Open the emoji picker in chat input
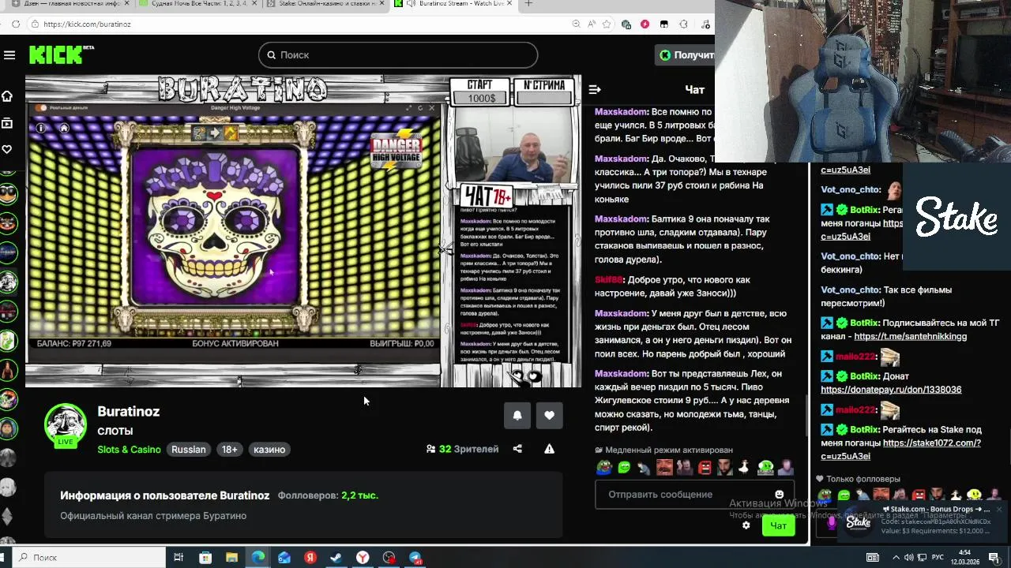 click(x=780, y=495)
